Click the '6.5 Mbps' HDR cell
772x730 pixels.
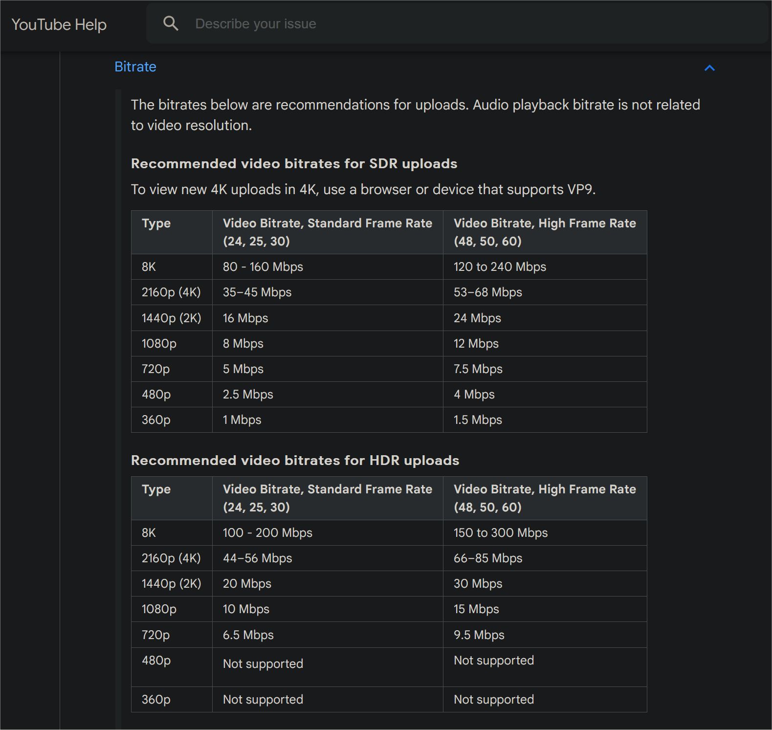(x=248, y=635)
